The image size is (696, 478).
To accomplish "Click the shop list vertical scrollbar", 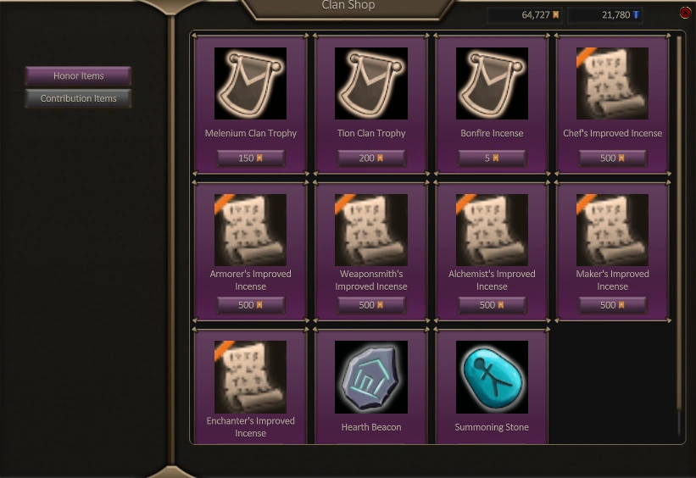I will click(679, 236).
